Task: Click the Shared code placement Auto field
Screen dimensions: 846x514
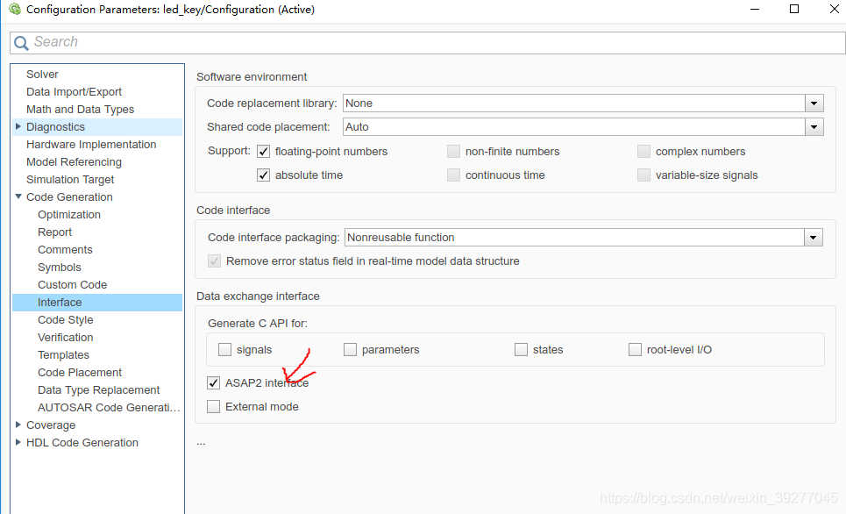Action: pos(574,127)
